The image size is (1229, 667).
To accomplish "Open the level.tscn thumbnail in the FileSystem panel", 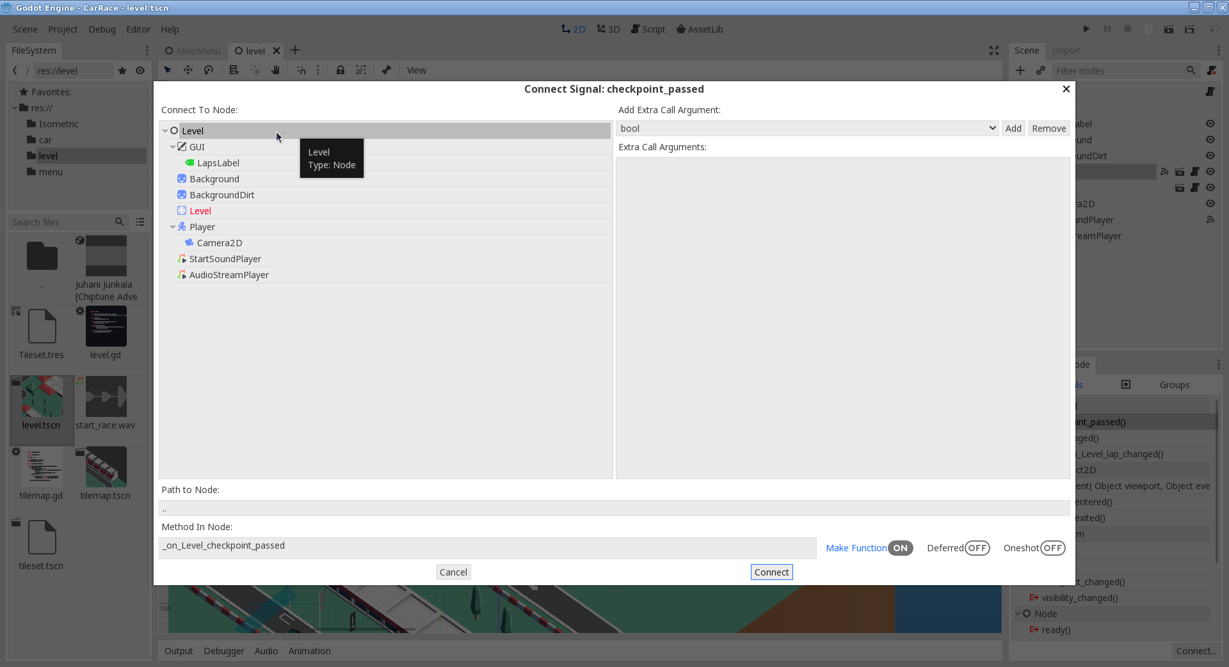I will (42, 395).
